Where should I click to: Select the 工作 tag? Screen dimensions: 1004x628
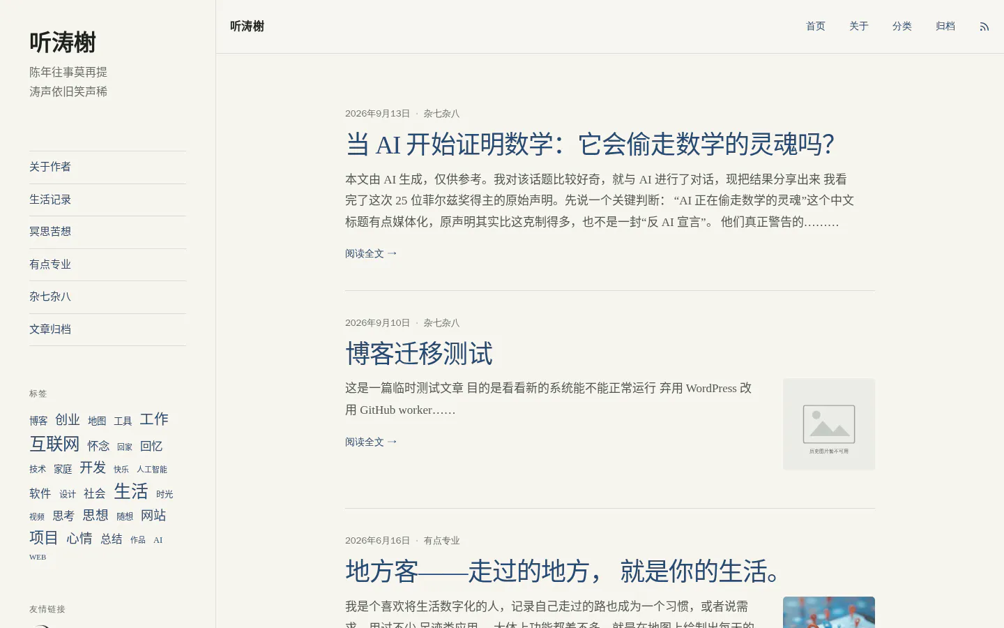[154, 419]
